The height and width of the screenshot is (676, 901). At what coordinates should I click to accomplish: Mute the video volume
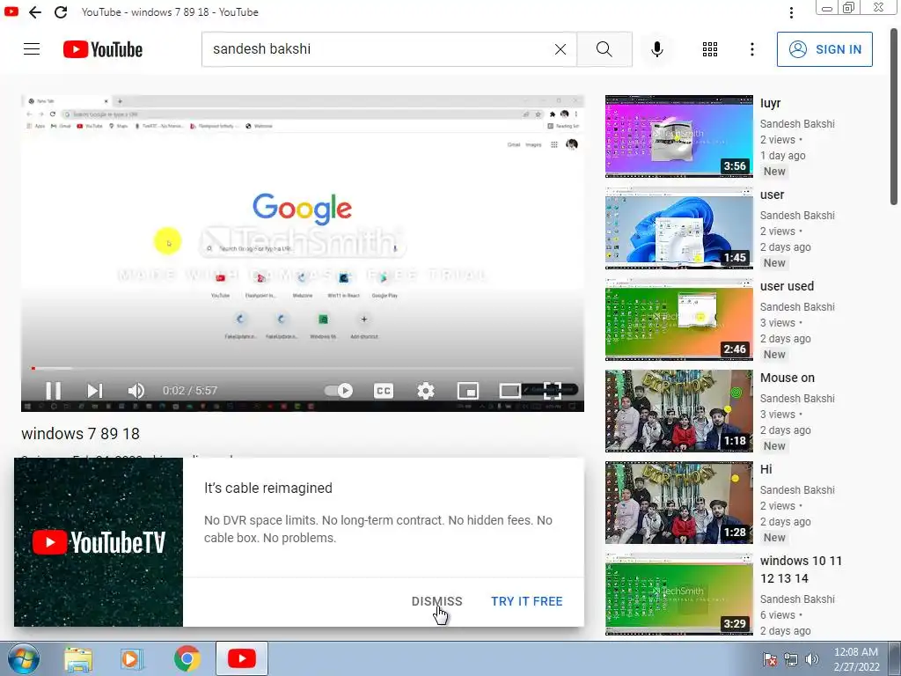[x=136, y=391]
